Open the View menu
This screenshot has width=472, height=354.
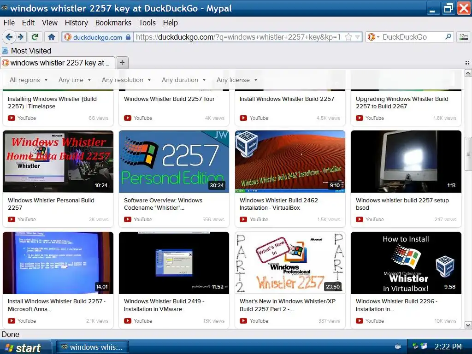(50, 23)
